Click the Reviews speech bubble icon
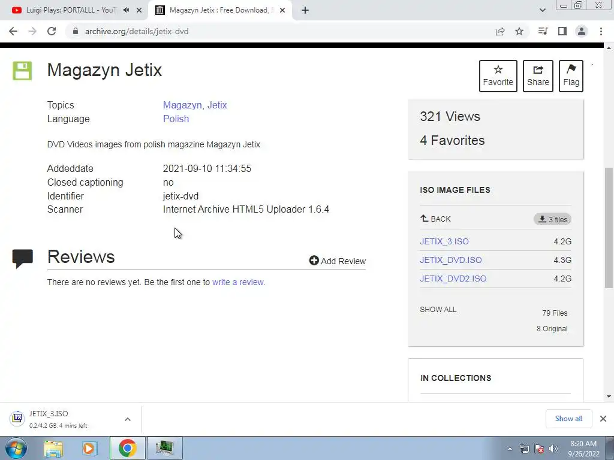 23,259
